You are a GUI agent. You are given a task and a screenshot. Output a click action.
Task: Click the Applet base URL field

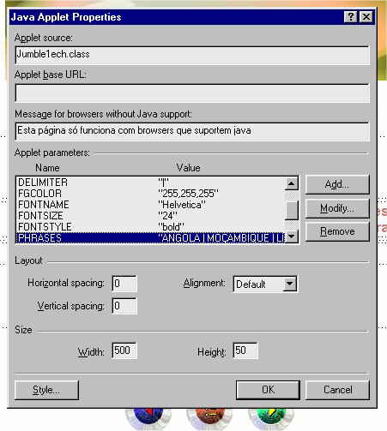192,93
